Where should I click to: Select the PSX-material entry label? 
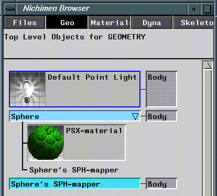point(94,130)
